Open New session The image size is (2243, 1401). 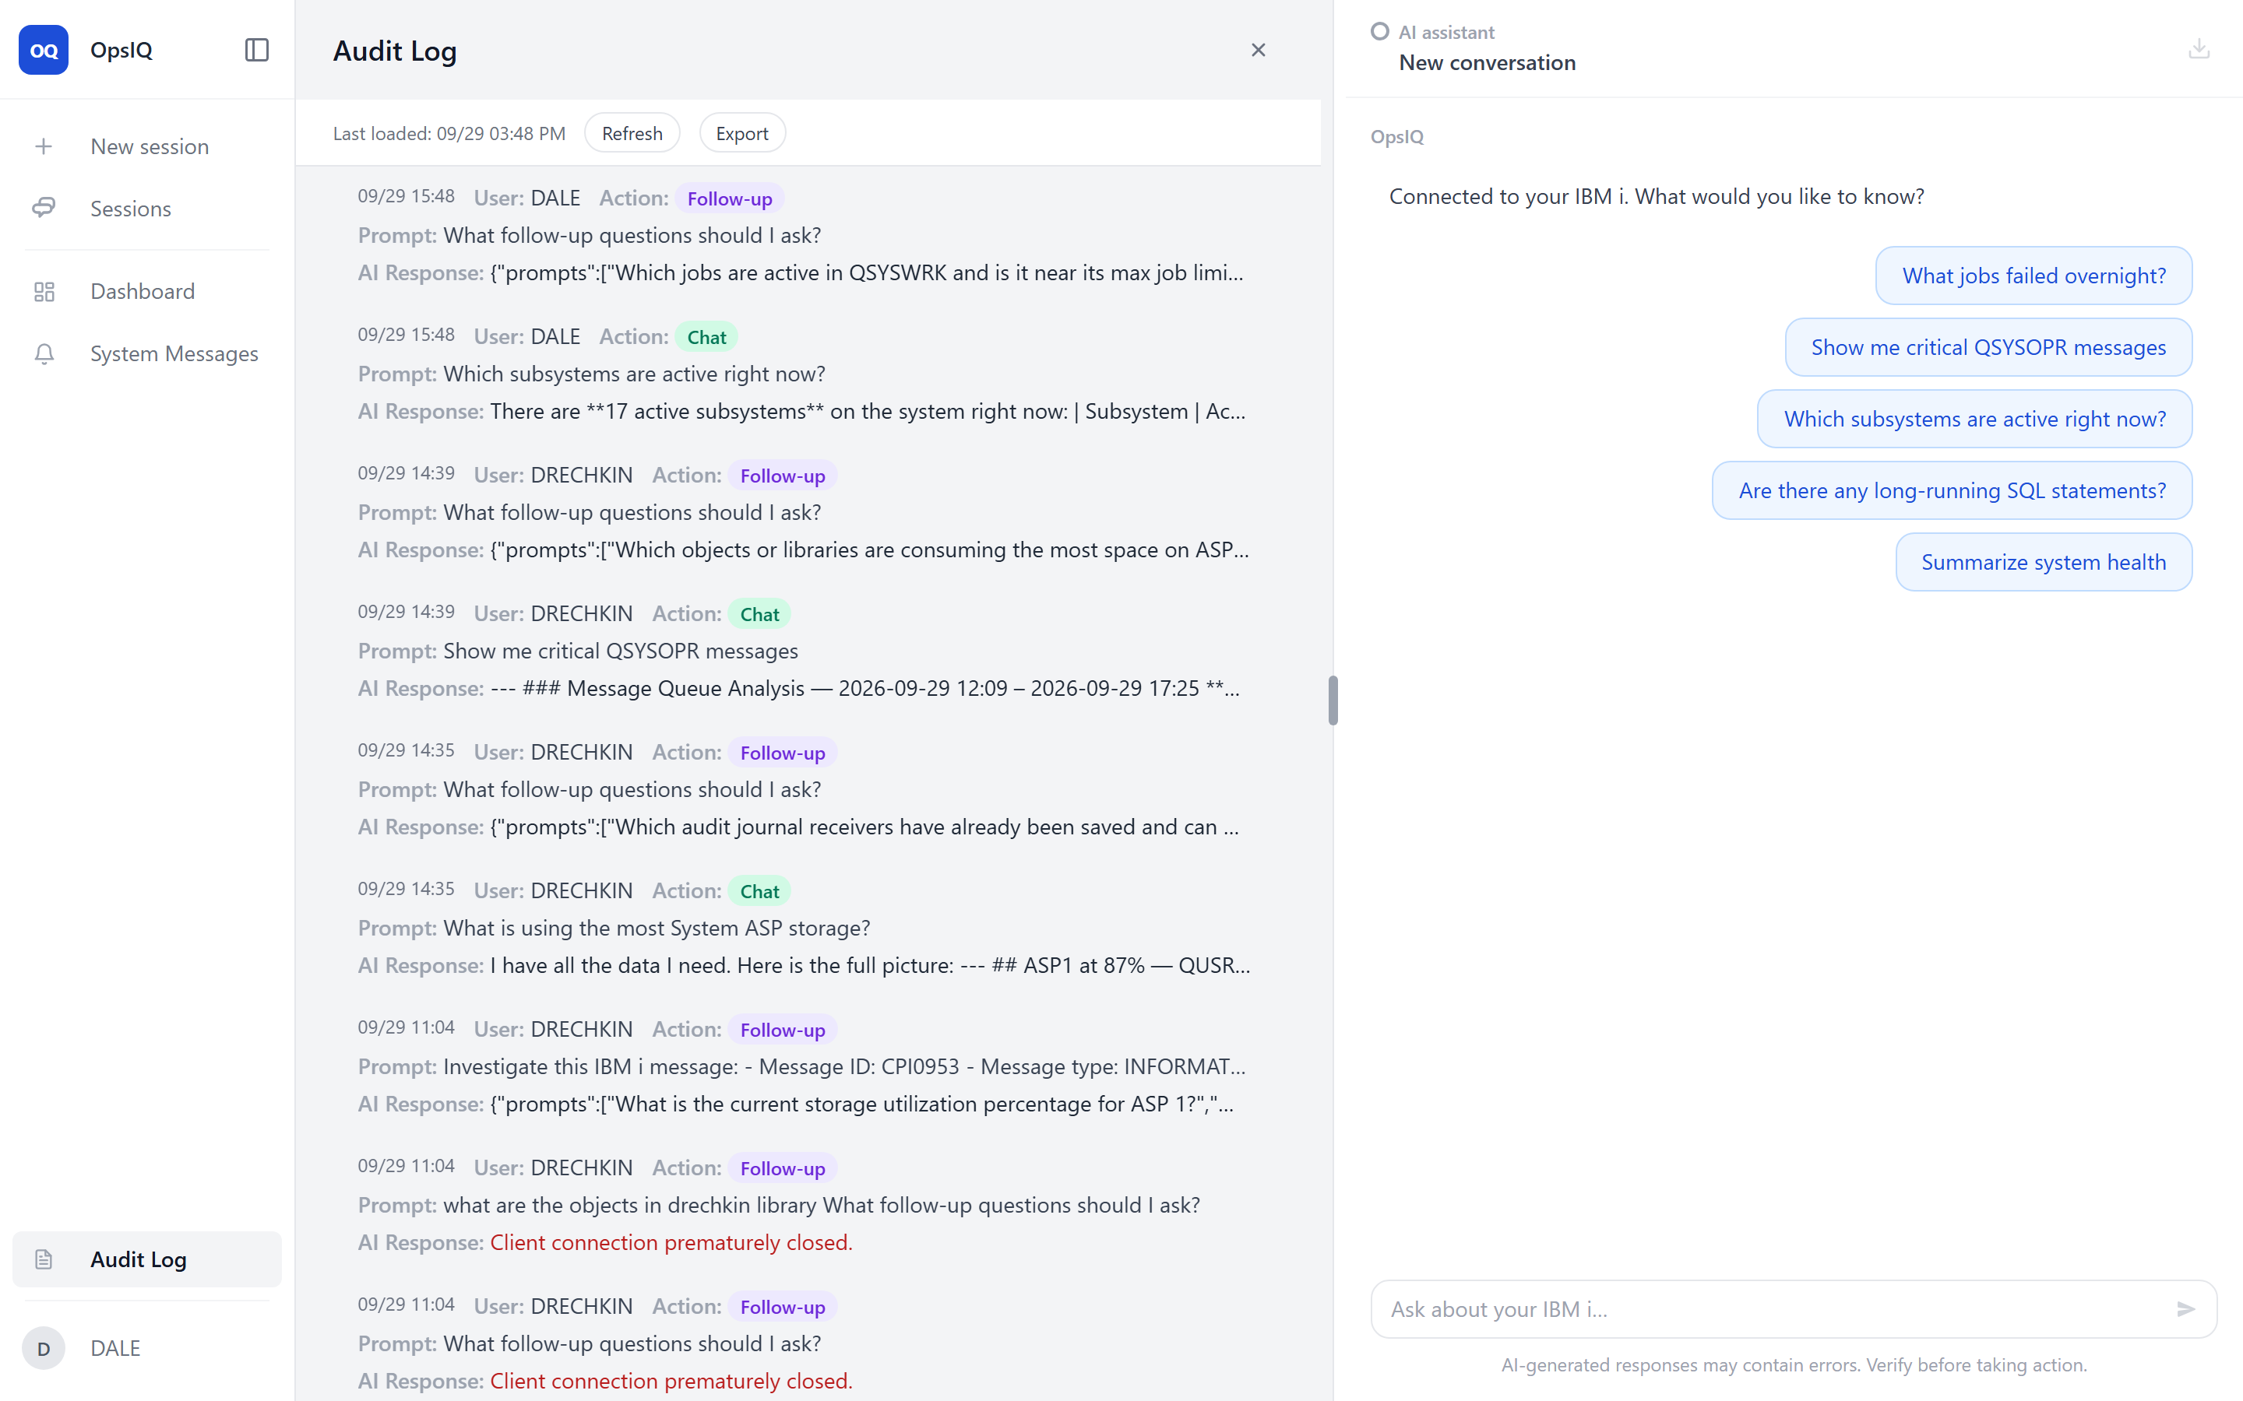[x=147, y=146]
